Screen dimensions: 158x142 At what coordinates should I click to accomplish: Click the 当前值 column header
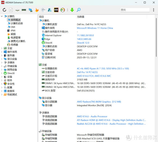[x=81, y=17]
